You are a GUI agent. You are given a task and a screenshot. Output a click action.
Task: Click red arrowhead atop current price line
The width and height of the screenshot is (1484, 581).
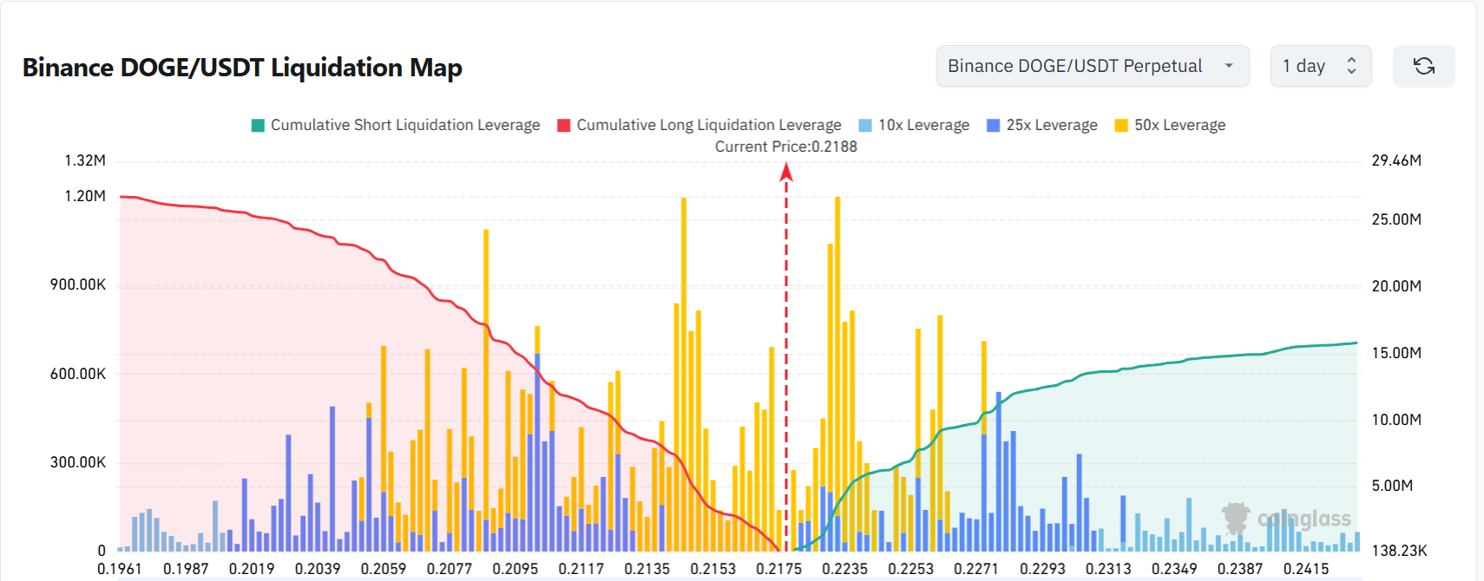click(786, 172)
